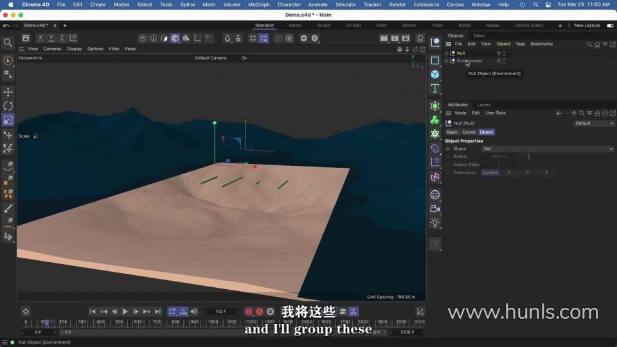The image size is (617, 347).
Task: Toggle timeline loop playback mode
Action: coord(172,312)
